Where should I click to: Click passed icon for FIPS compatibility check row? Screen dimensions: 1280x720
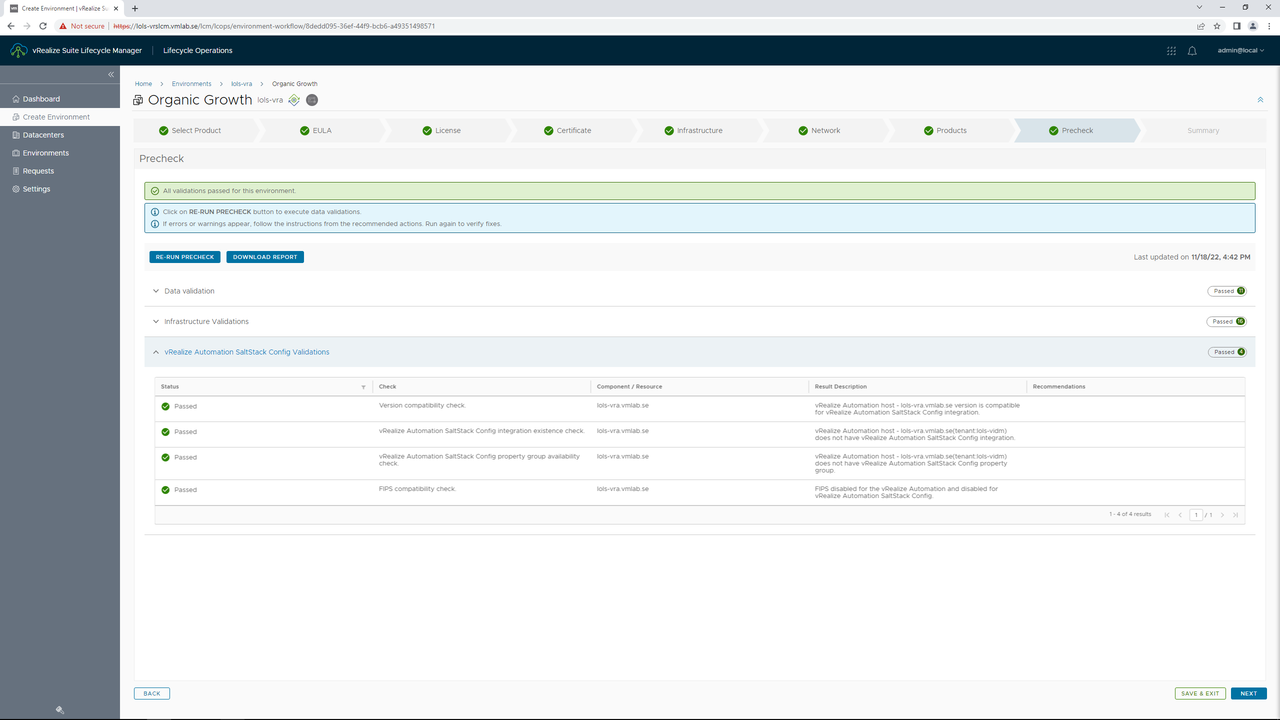(165, 490)
